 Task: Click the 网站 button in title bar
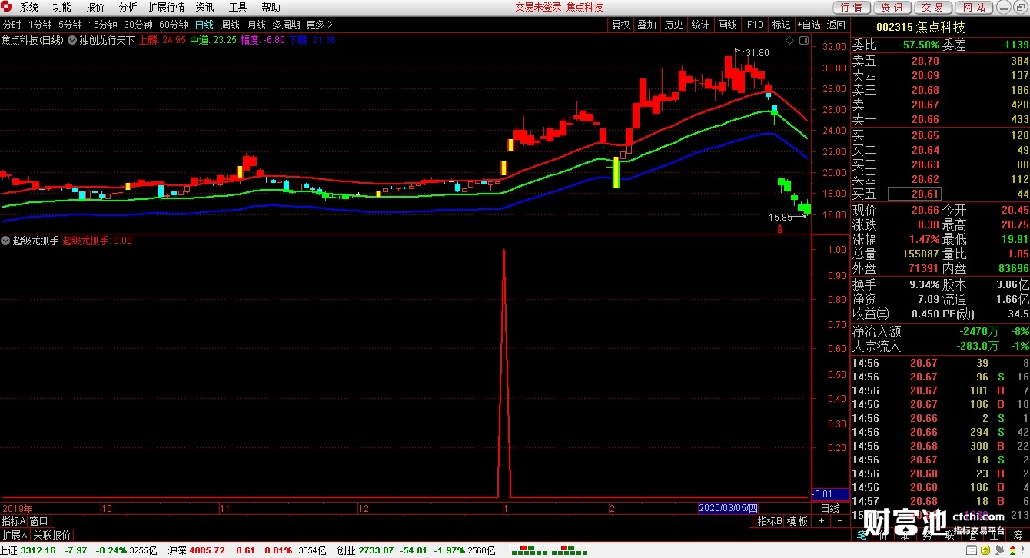tap(973, 7)
